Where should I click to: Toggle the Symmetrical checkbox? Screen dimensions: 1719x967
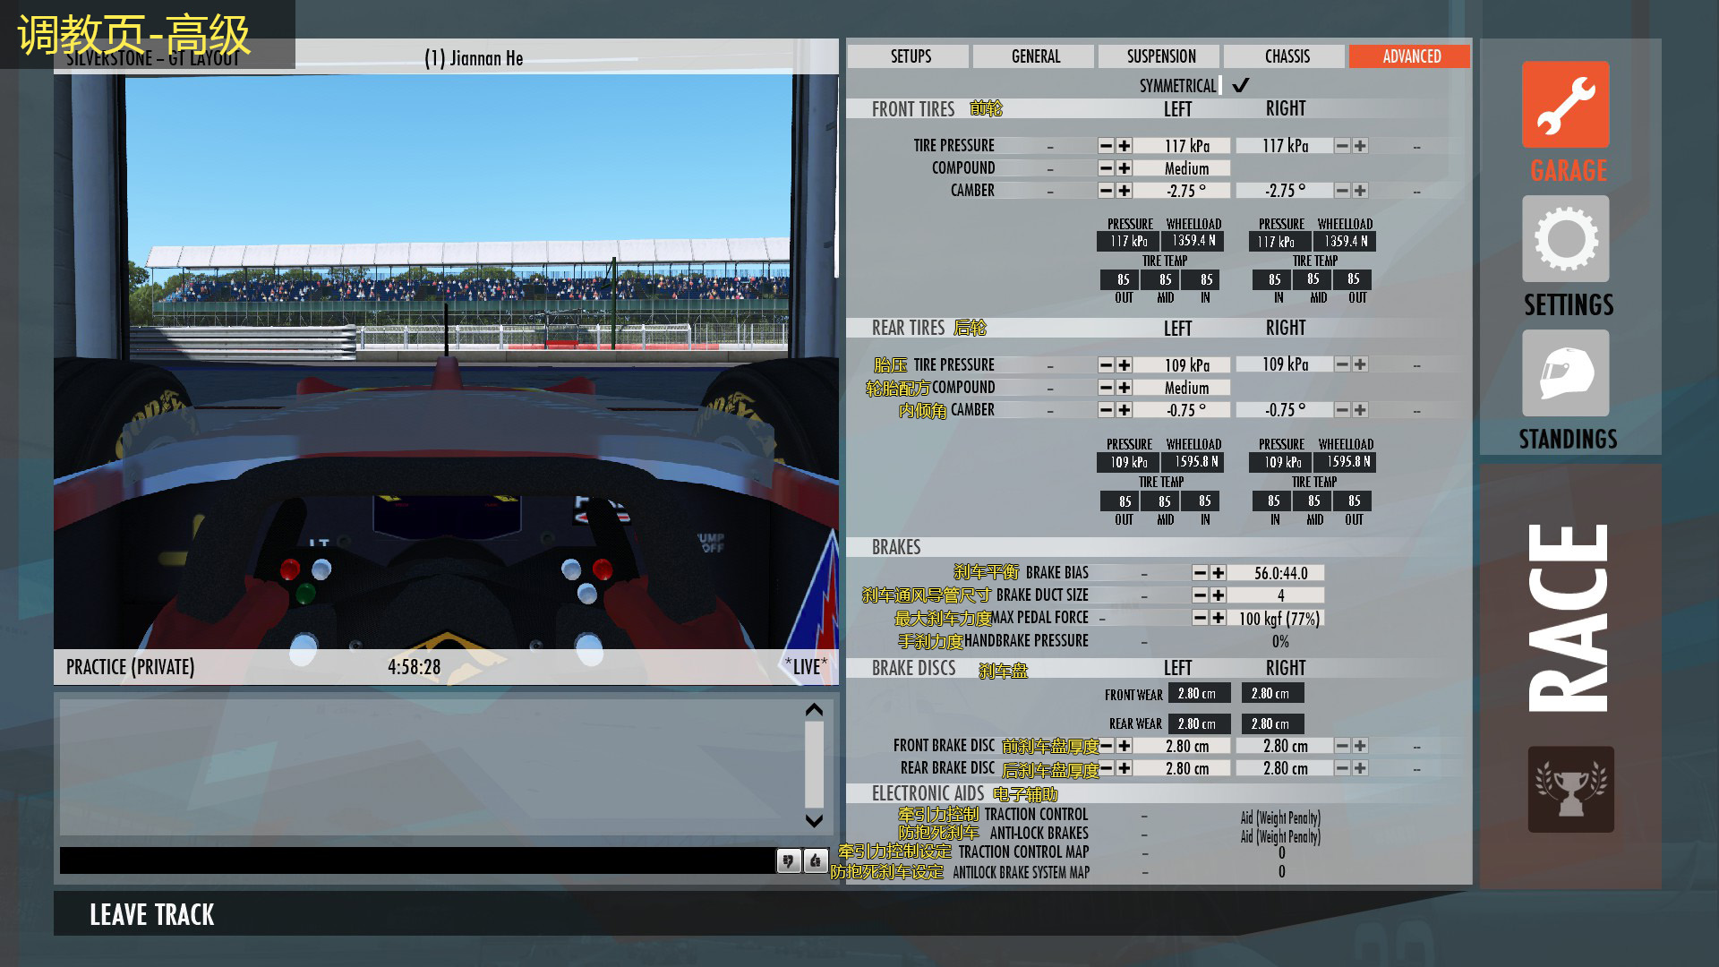pyautogui.click(x=1241, y=86)
